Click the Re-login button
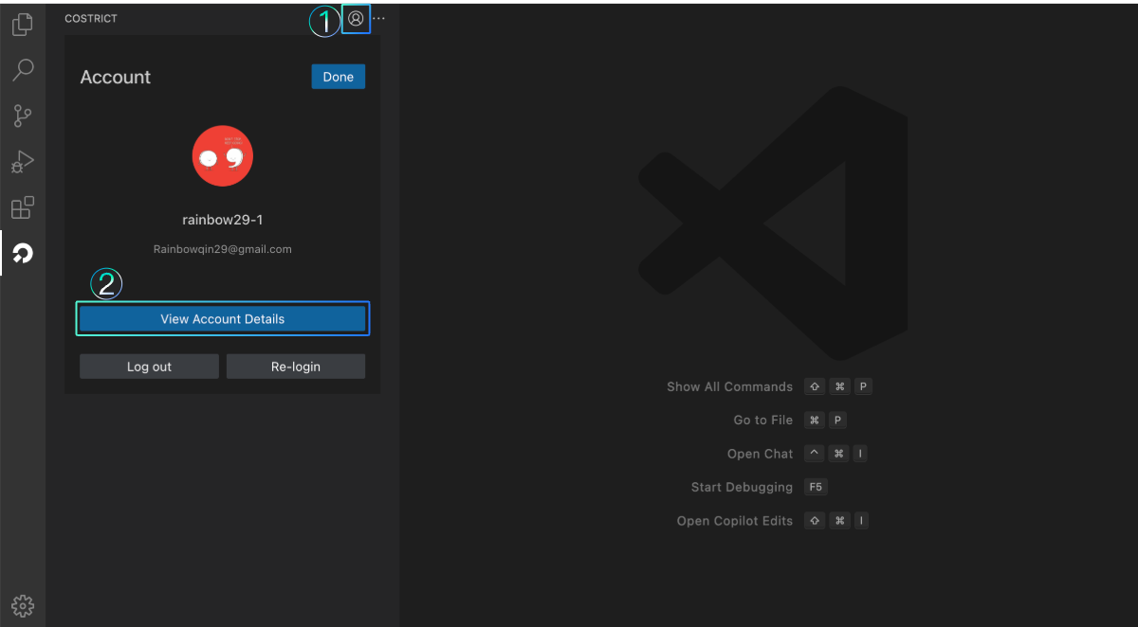 [x=295, y=366]
